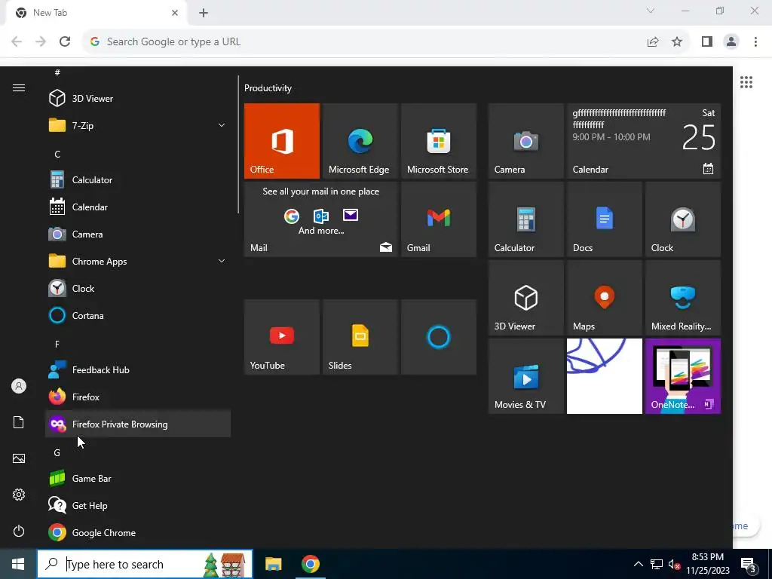Open the Chrome Apps folder entry
772x579 pixels.
[x=138, y=261]
